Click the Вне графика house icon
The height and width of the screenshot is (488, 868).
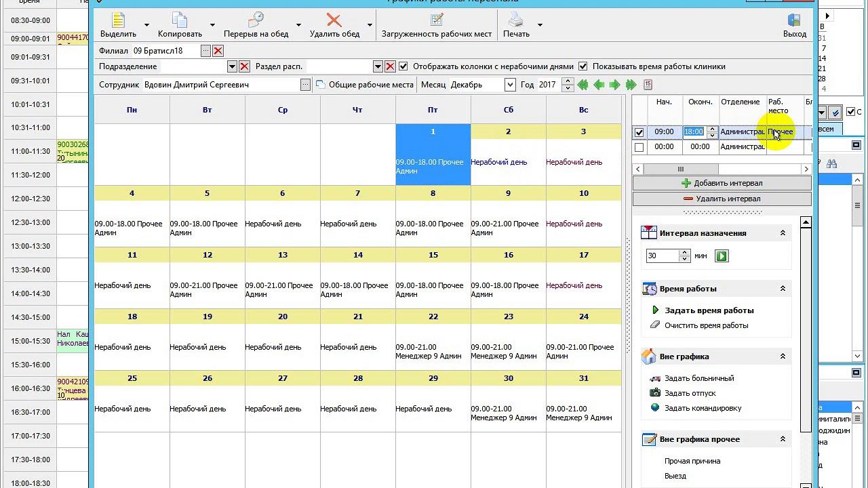coord(649,357)
